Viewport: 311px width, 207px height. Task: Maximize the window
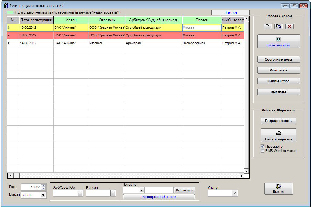(x=294, y=5)
